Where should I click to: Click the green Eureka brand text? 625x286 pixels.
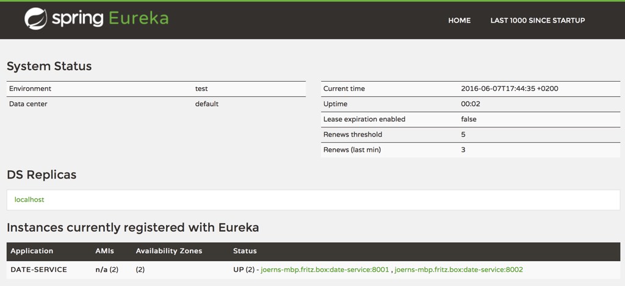(x=139, y=19)
